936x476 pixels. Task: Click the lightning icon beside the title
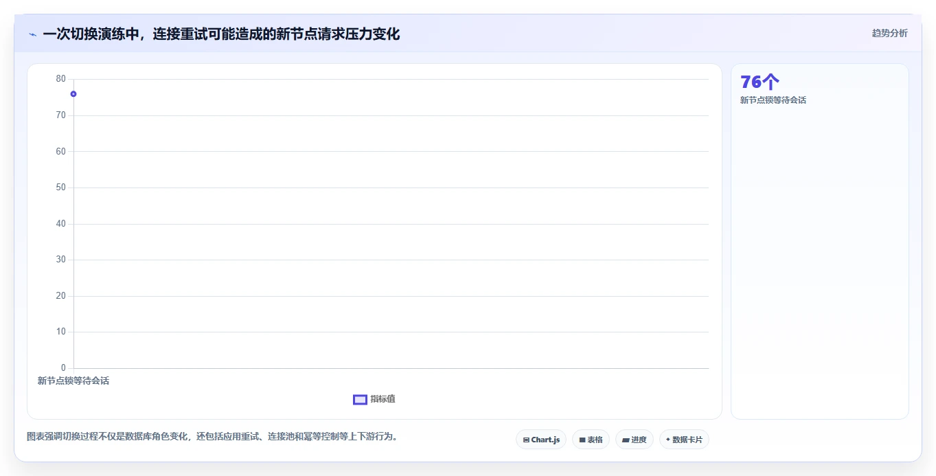click(32, 34)
